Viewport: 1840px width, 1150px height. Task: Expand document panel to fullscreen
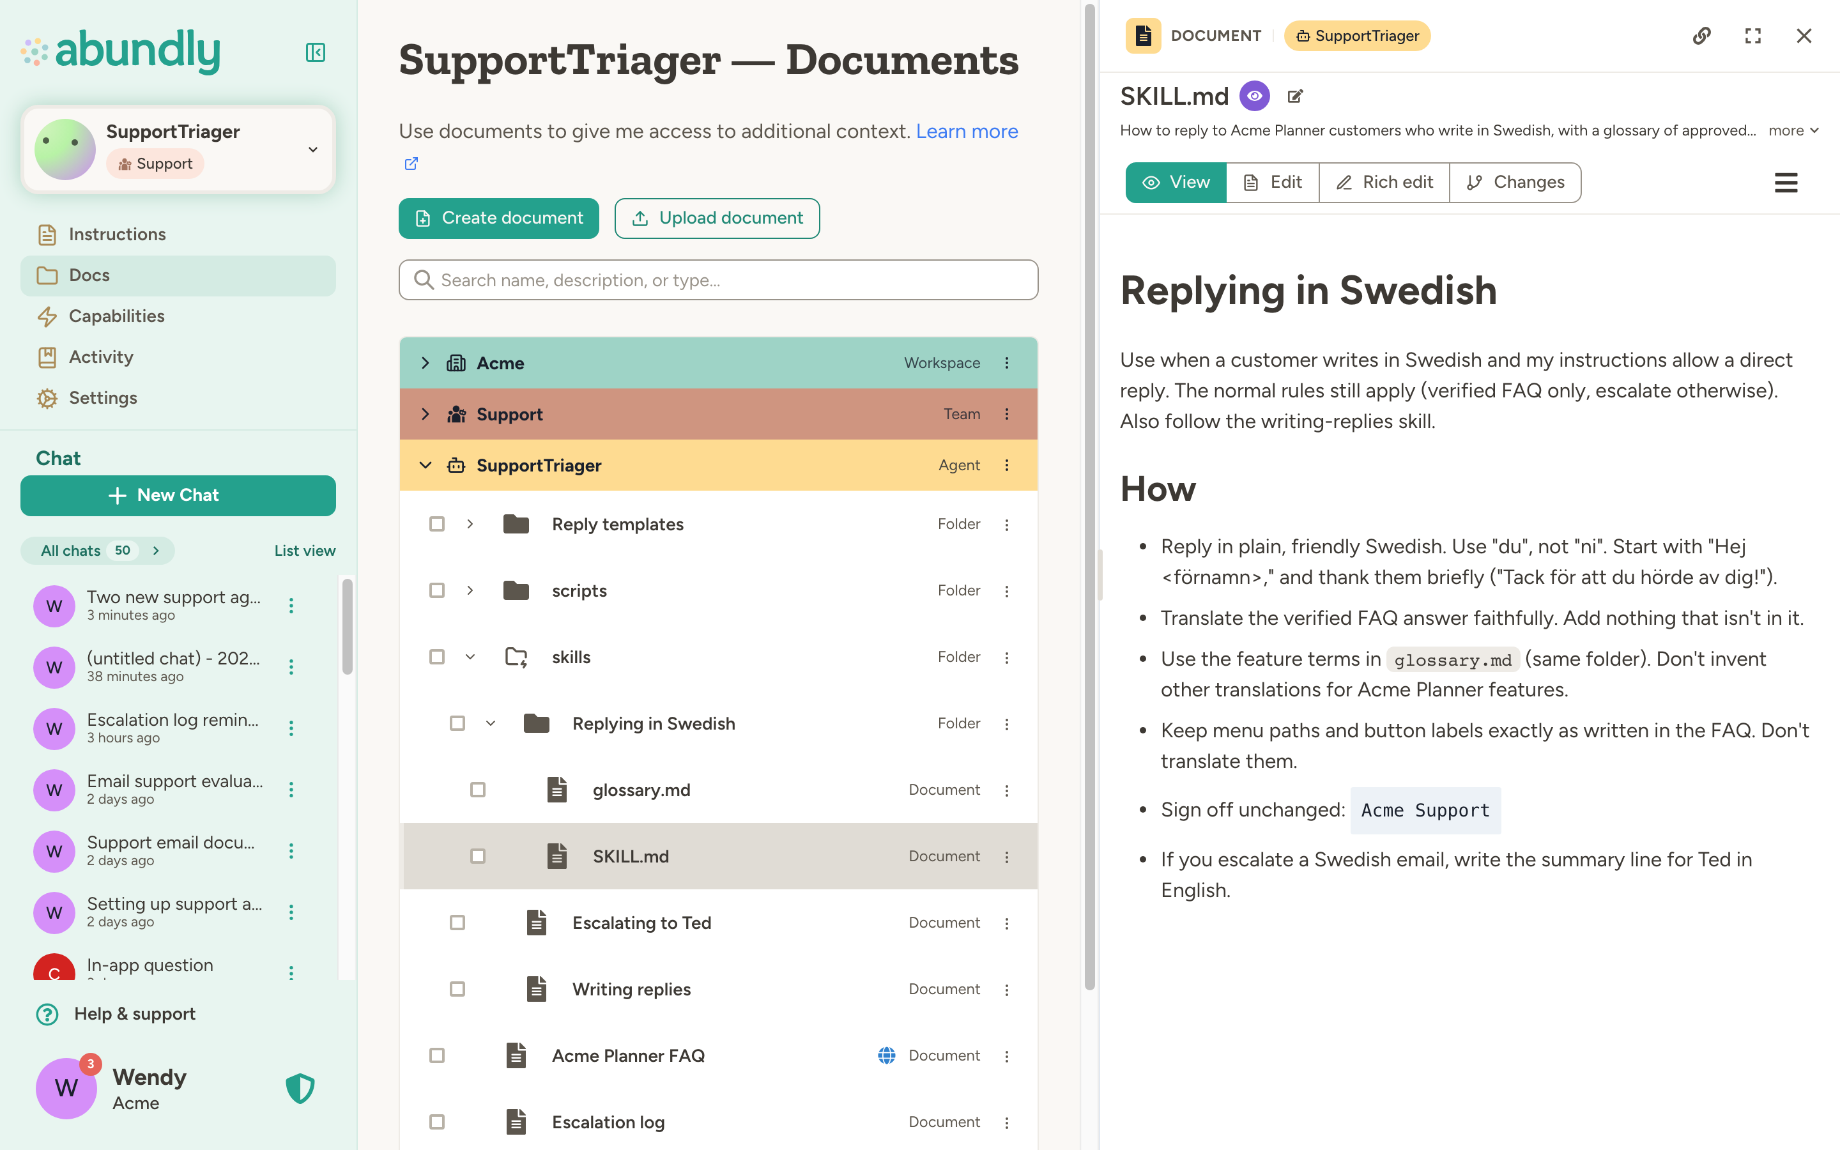pos(1752,36)
